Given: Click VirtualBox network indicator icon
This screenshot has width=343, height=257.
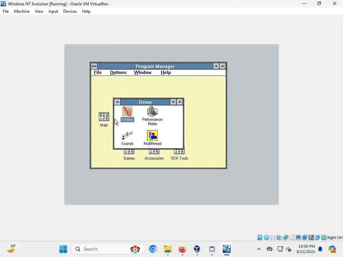Looking at the screenshot, I should pyautogui.click(x=285, y=238).
